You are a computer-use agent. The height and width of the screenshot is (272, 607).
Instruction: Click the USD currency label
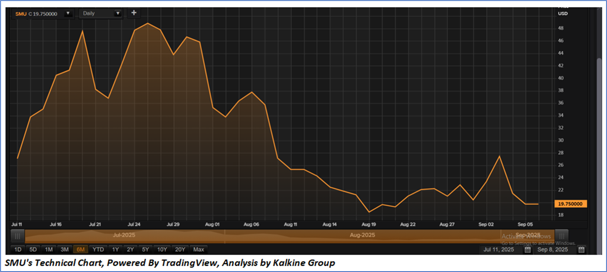point(563,14)
